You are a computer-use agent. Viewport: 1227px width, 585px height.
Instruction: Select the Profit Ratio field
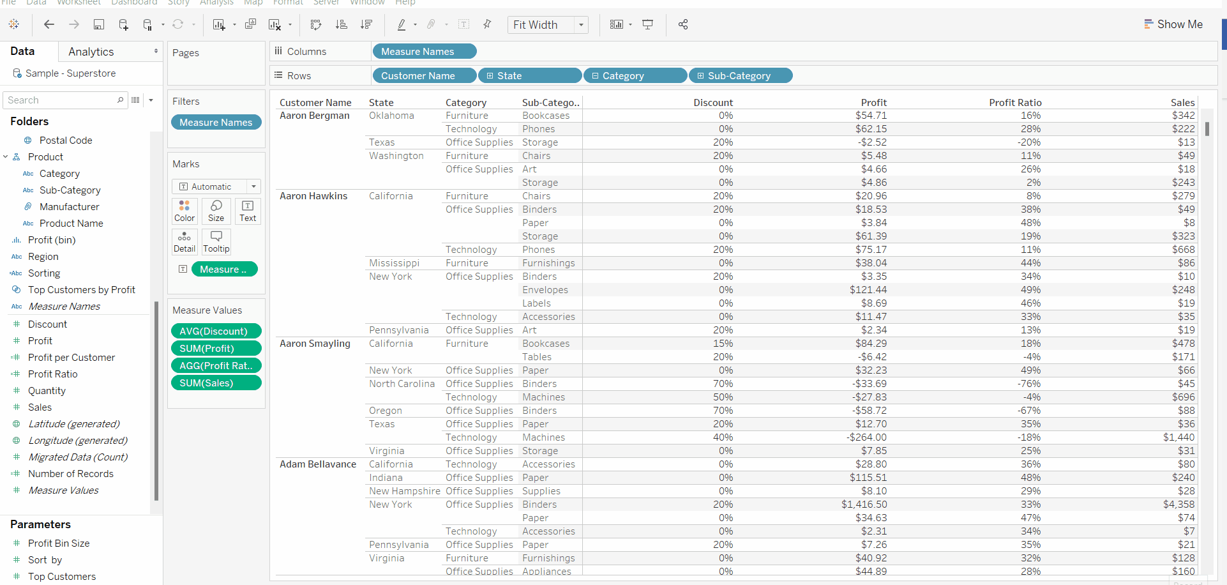(x=52, y=374)
